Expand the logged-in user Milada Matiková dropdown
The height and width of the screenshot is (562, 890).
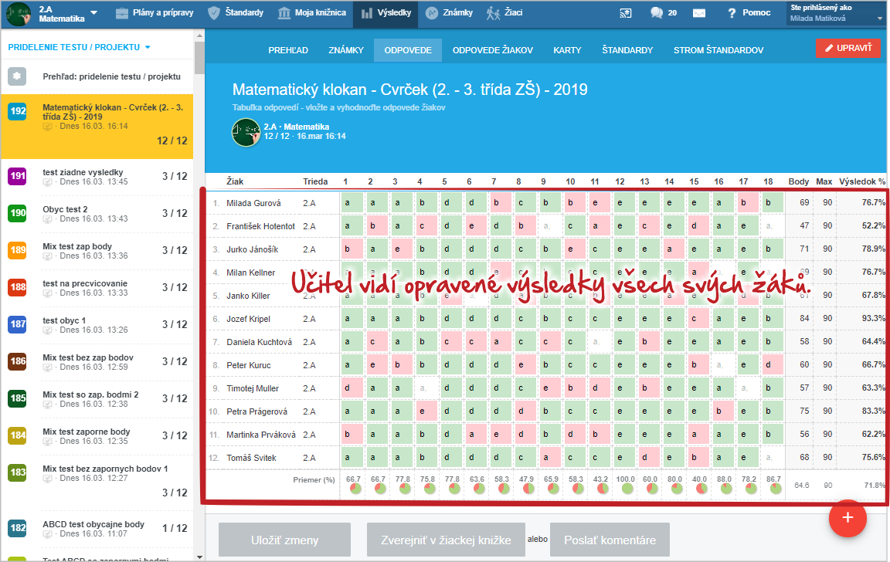pos(837,13)
